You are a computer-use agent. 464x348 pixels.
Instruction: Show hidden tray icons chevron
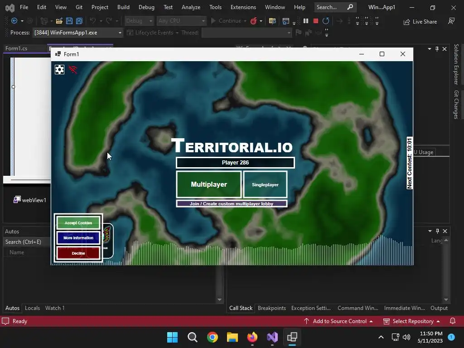tap(381, 337)
